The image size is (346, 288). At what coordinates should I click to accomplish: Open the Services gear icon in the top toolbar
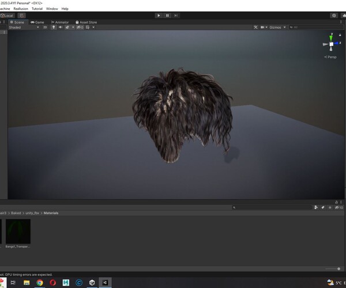pyautogui.click(x=334, y=16)
